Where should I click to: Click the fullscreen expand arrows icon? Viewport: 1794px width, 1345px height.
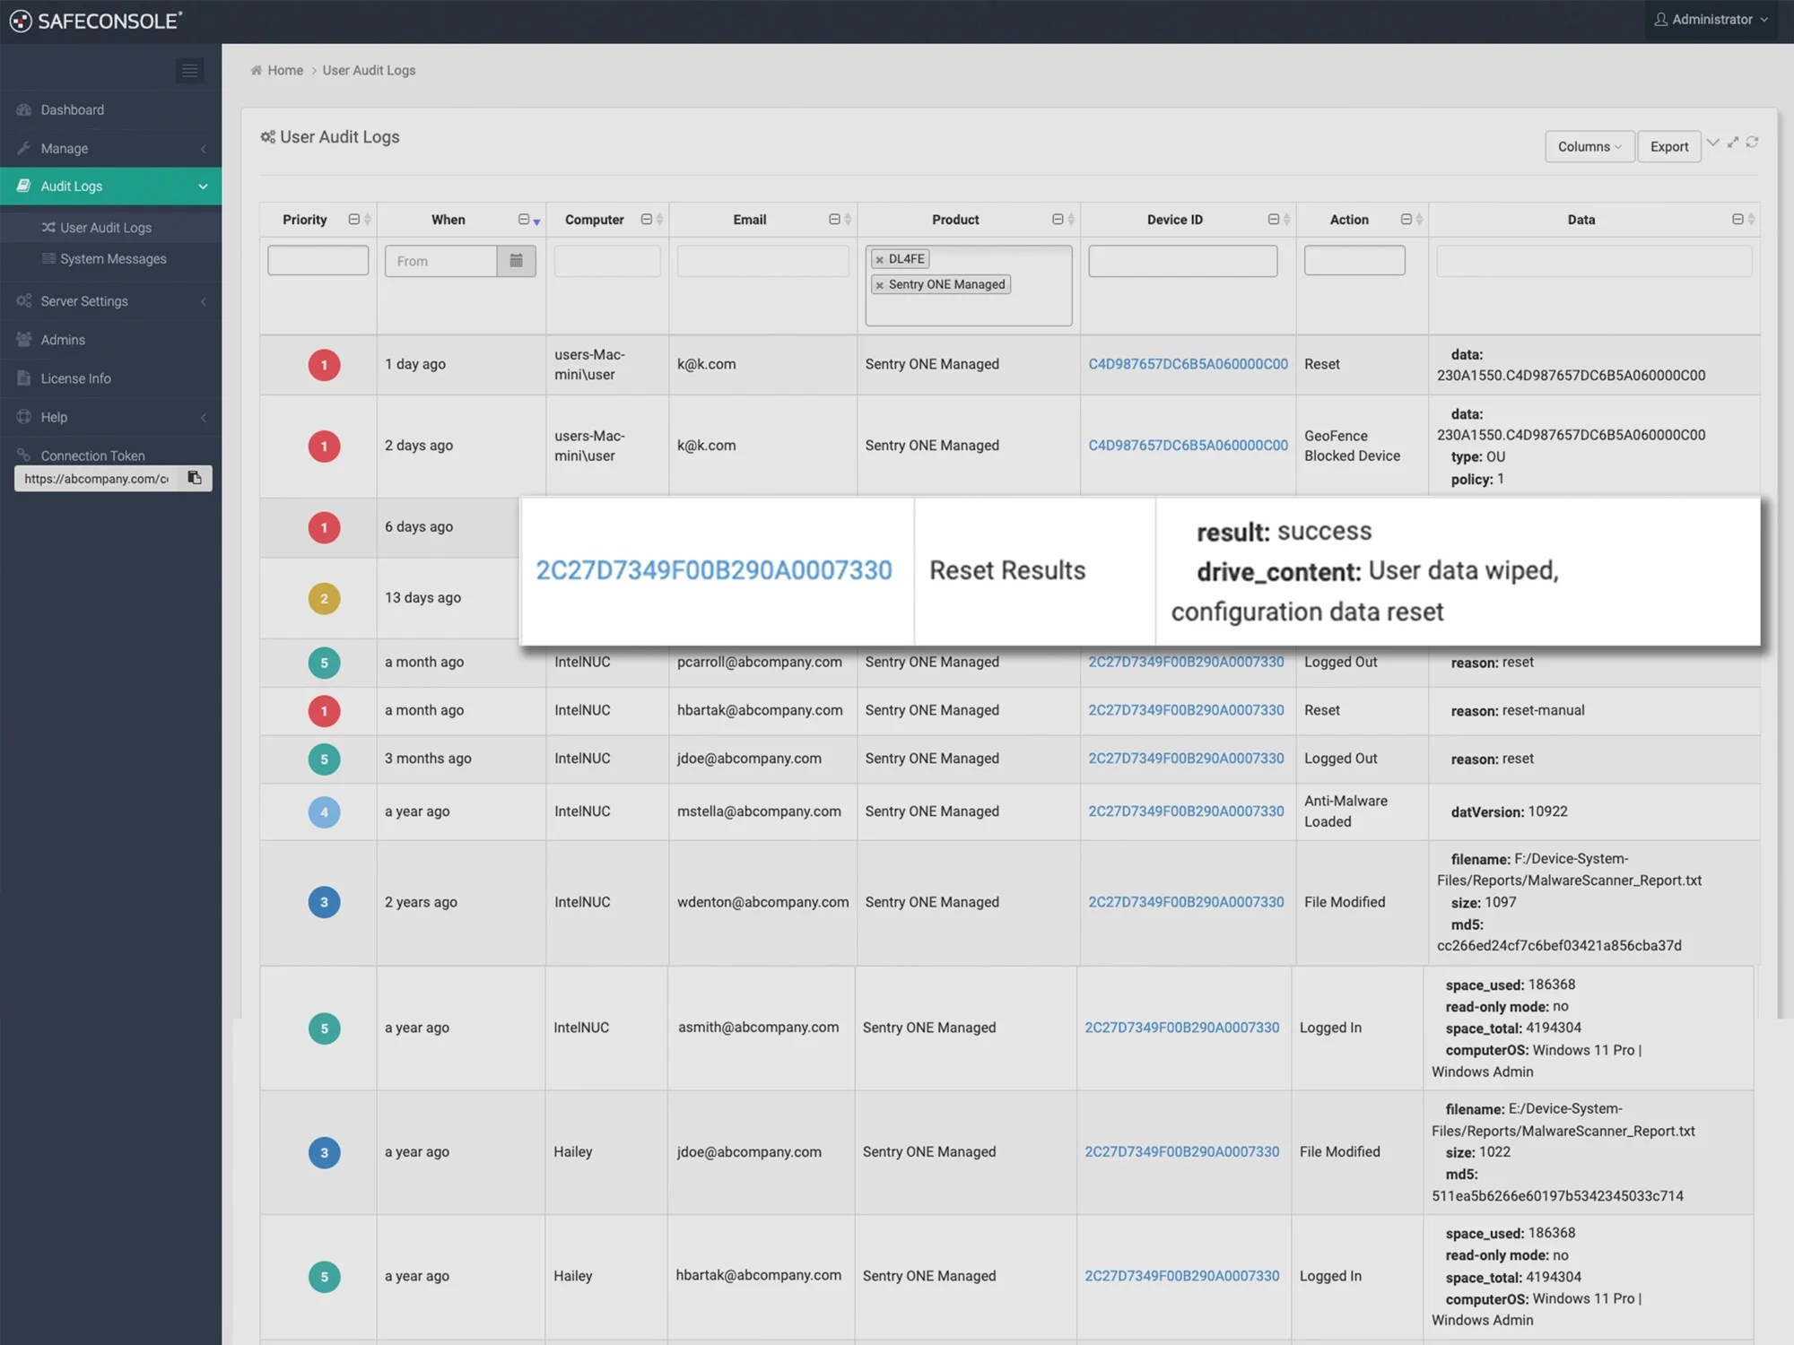1733,143
